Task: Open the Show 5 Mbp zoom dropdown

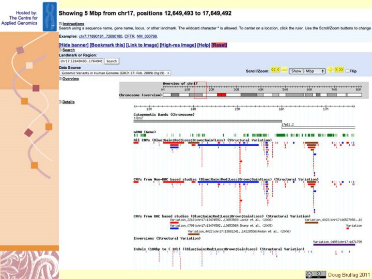Action: pos(307,71)
